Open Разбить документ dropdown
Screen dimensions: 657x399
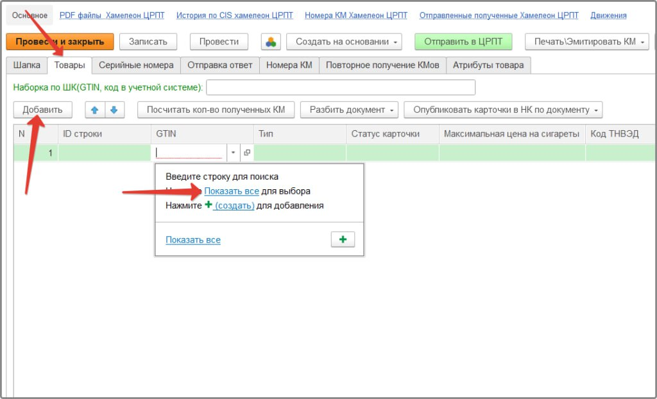tap(348, 110)
